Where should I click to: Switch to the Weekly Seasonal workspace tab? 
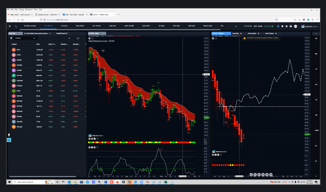click(x=30, y=26)
